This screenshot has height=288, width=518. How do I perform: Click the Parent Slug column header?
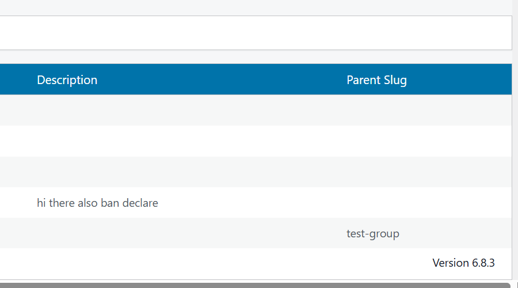click(376, 80)
